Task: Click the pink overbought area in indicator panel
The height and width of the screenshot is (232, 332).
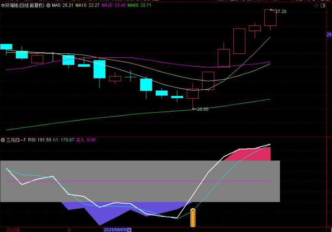Action: (x=252, y=155)
